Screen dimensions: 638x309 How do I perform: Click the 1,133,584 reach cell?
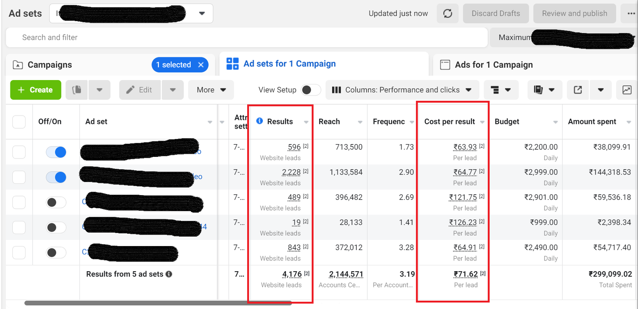click(346, 172)
